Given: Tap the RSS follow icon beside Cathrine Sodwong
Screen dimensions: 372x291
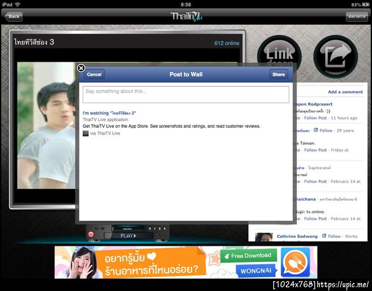Looking at the screenshot, I should click(x=324, y=236).
